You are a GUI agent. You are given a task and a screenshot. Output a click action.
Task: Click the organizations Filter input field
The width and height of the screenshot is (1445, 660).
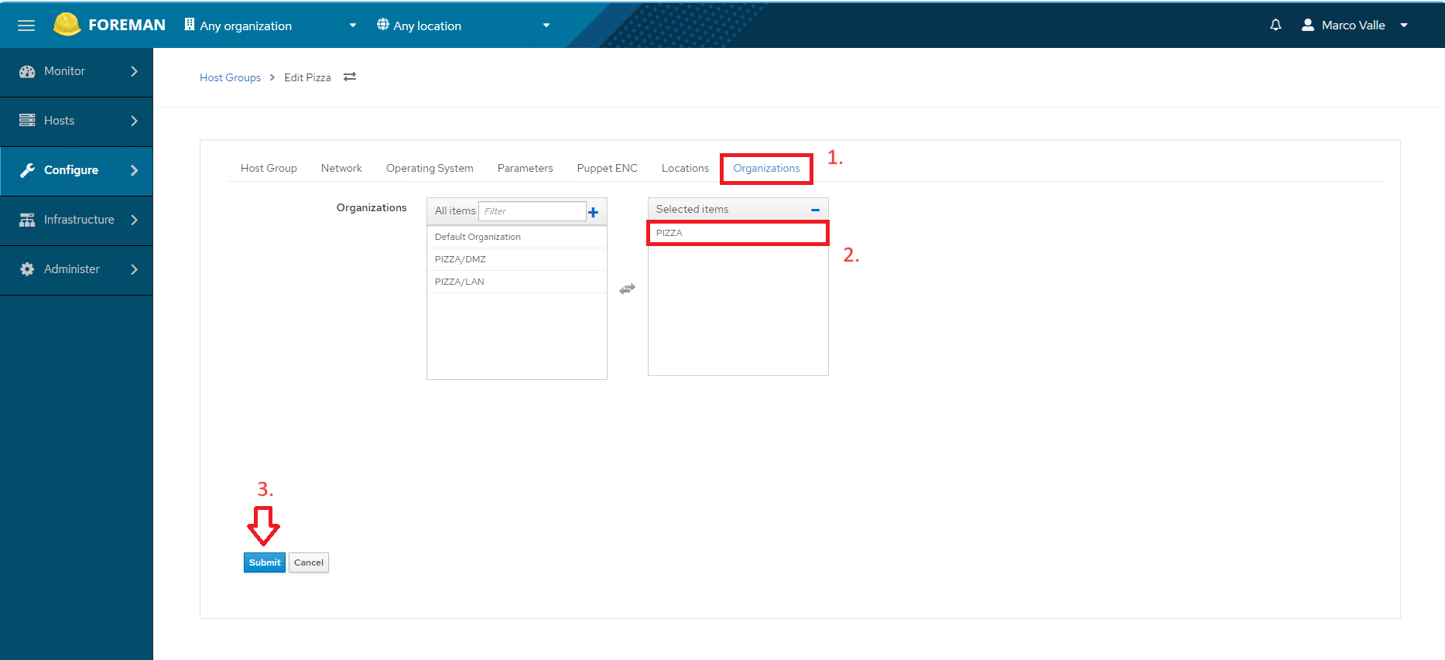[x=532, y=211]
